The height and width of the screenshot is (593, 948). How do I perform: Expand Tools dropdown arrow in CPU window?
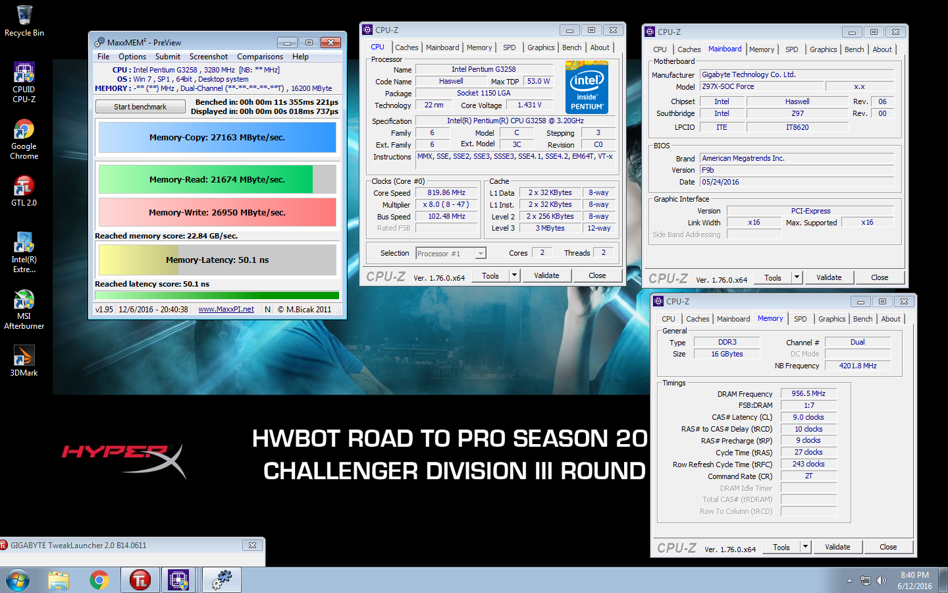click(x=515, y=275)
